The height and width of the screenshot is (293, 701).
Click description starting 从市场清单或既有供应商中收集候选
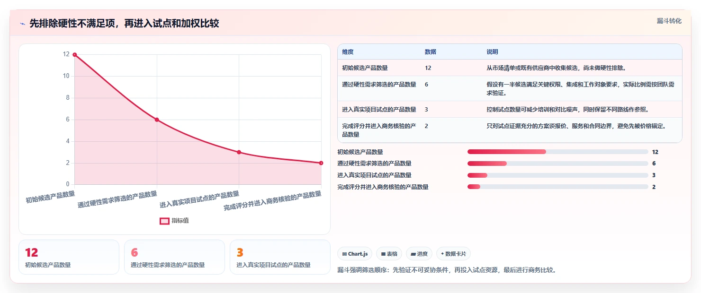(556, 68)
